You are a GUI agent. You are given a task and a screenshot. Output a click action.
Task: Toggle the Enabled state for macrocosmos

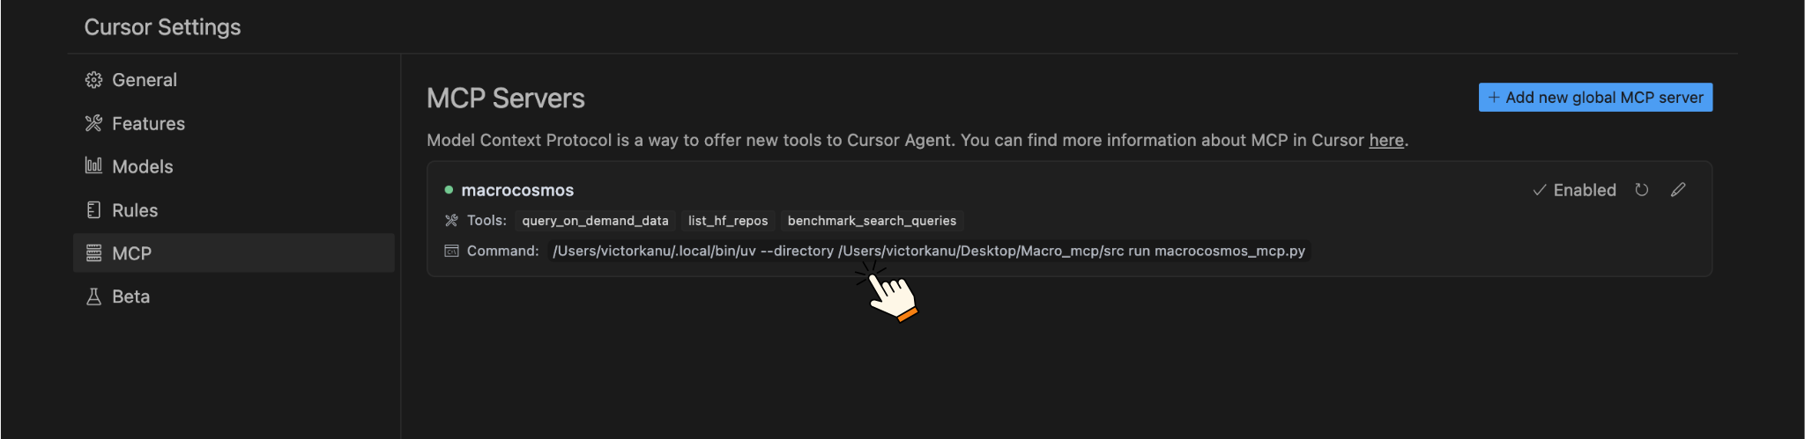click(1574, 190)
